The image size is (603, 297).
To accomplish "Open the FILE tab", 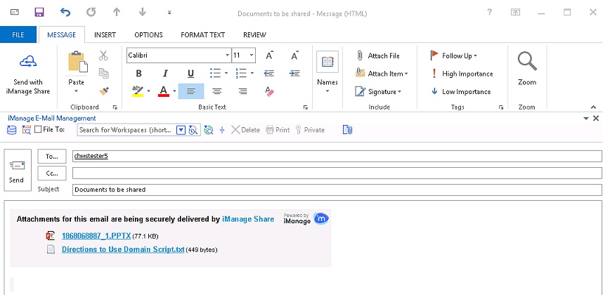I will pyautogui.click(x=18, y=34).
